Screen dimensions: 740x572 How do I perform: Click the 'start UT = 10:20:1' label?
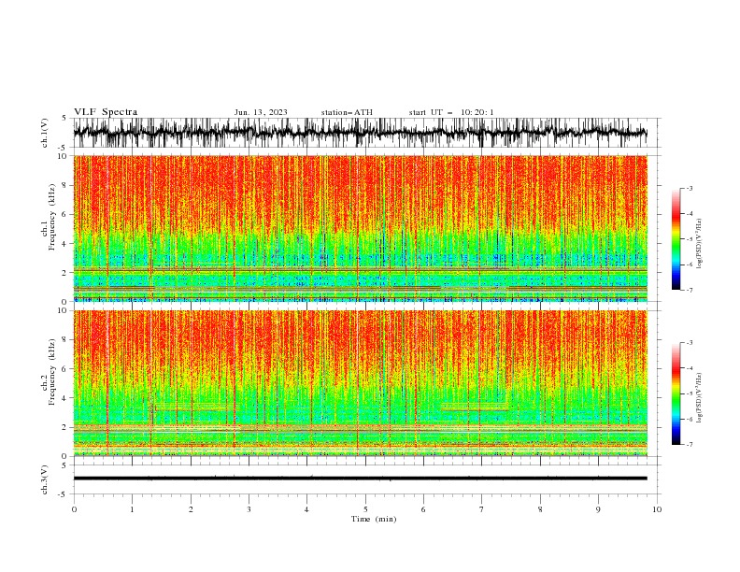pyautogui.click(x=451, y=112)
